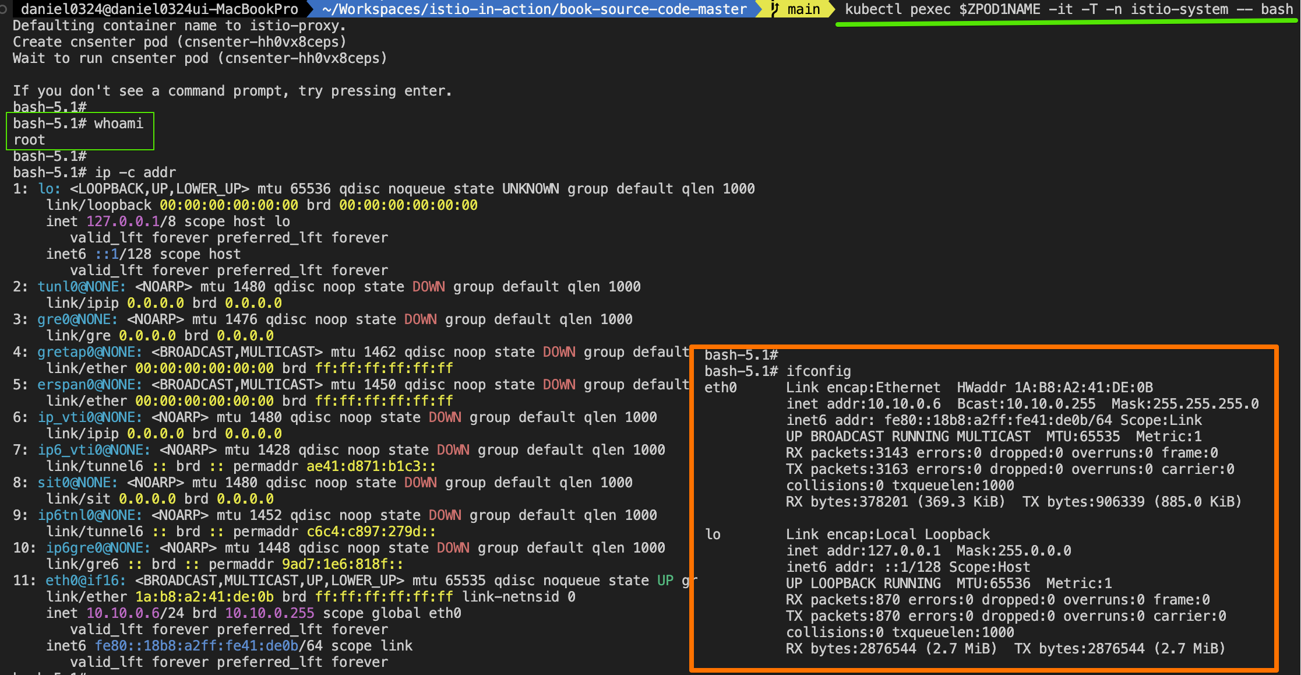Click the small circle indicator at top-left

(x=3, y=9)
